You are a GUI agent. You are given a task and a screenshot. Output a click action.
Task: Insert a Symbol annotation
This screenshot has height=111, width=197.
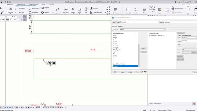point(73,10)
